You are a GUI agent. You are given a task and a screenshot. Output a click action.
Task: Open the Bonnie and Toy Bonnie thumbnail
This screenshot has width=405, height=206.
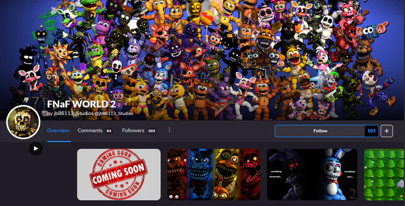(x=312, y=174)
